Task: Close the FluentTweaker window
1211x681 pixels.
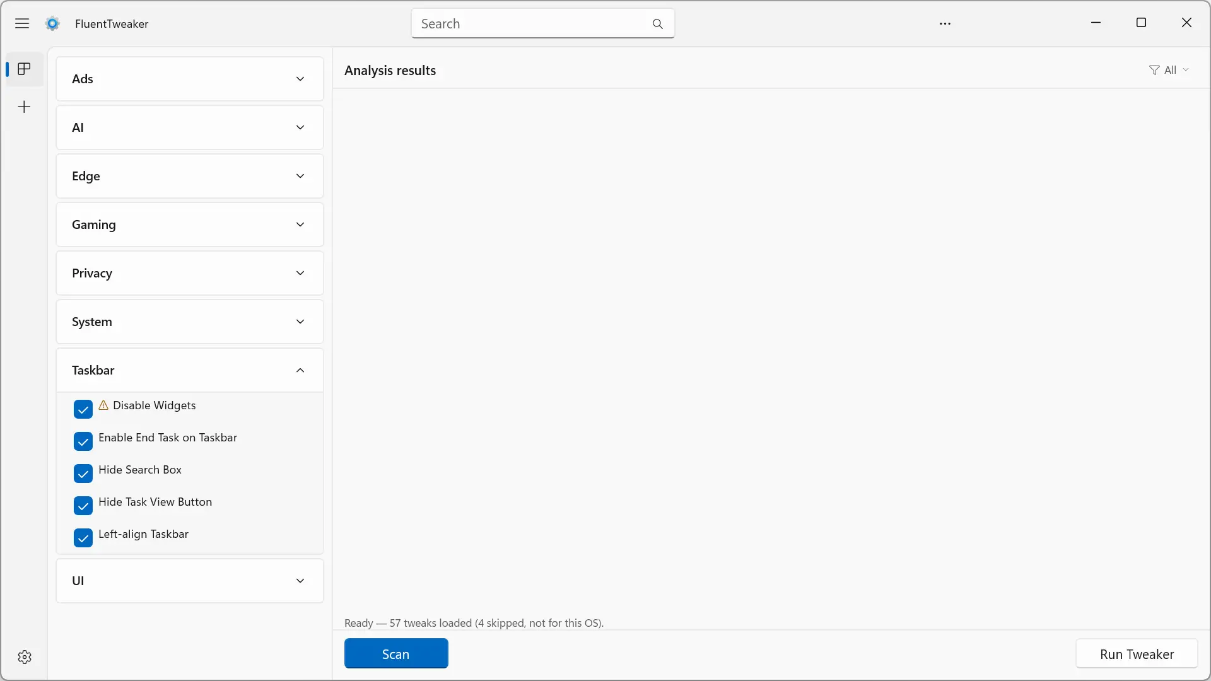Action: [x=1186, y=23]
